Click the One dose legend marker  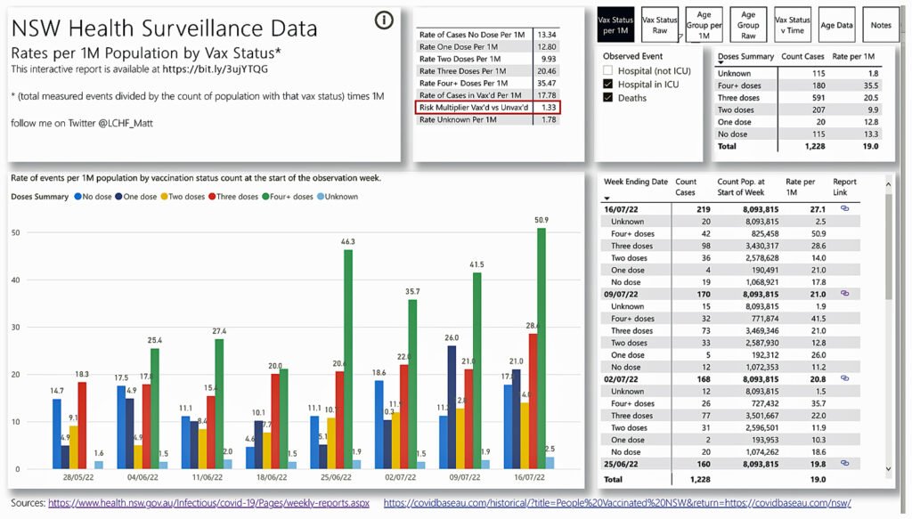pos(118,197)
